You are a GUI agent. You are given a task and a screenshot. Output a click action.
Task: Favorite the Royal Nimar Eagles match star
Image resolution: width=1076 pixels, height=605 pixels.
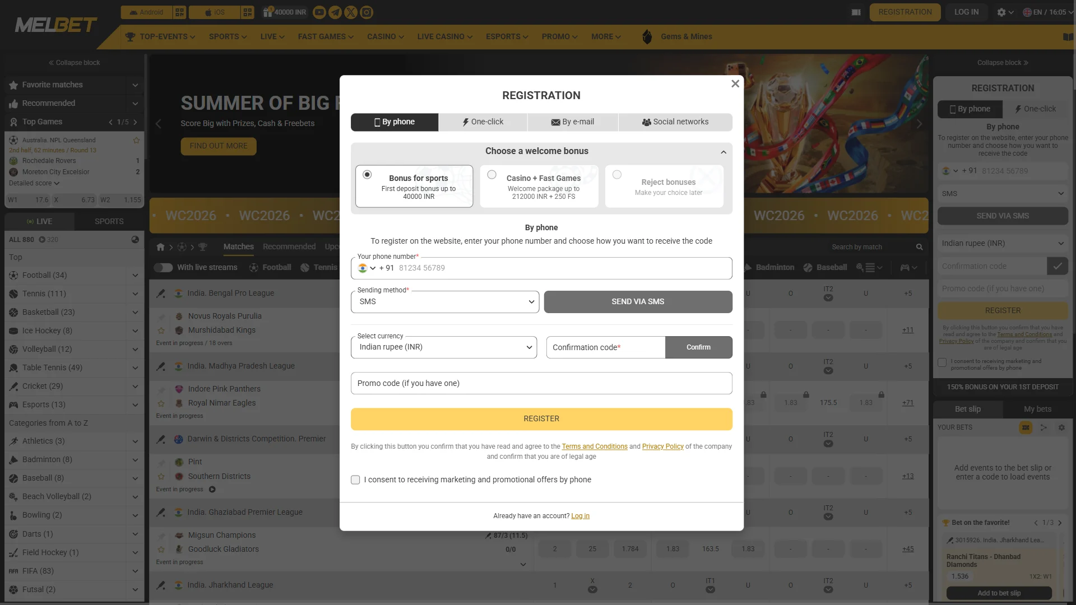pyautogui.click(x=161, y=403)
